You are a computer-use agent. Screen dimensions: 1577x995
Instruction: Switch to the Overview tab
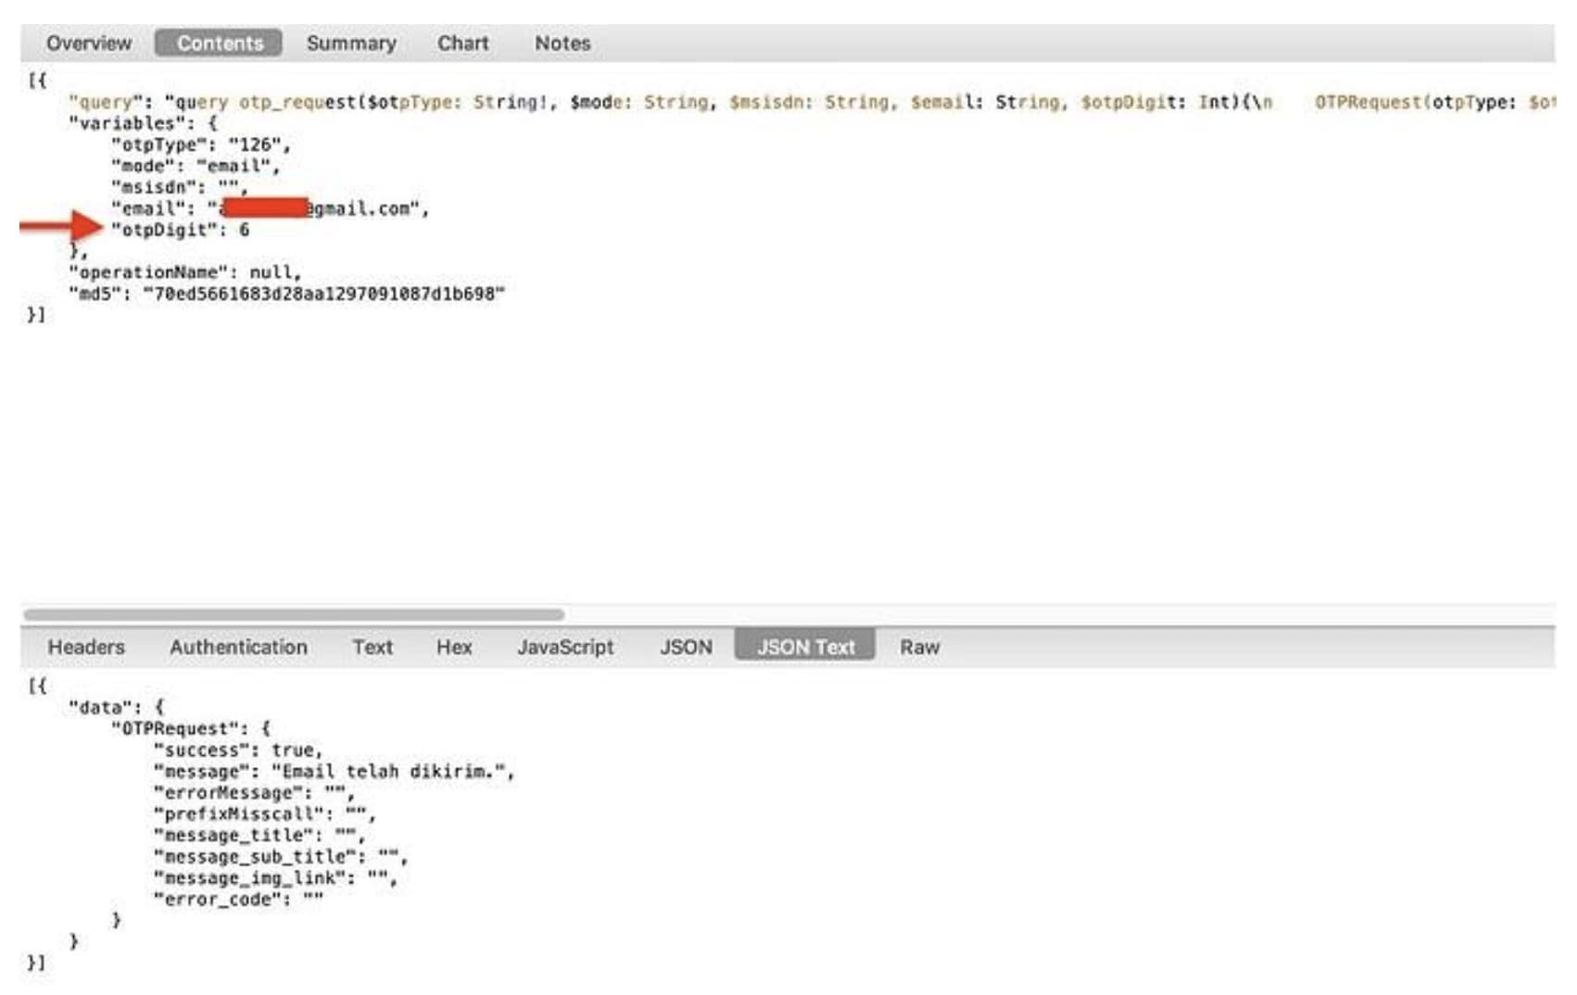coord(89,43)
